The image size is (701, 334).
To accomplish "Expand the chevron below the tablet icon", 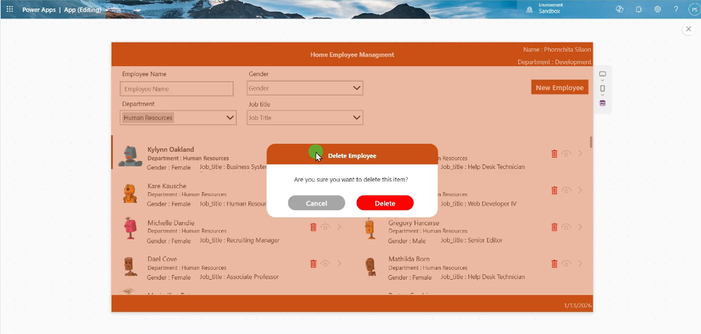I will 602,81.
